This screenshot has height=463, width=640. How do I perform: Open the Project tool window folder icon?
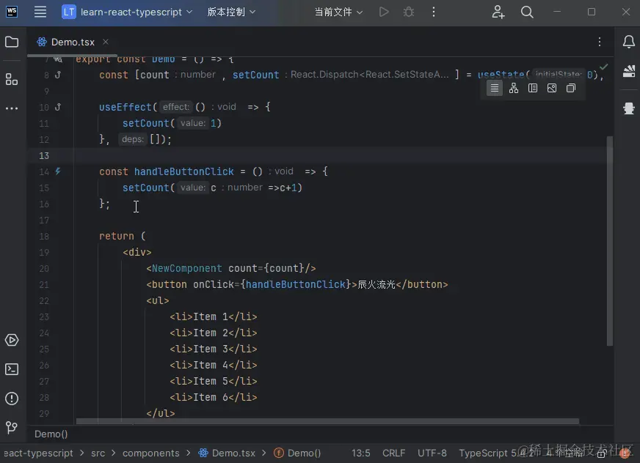[x=12, y=42]
